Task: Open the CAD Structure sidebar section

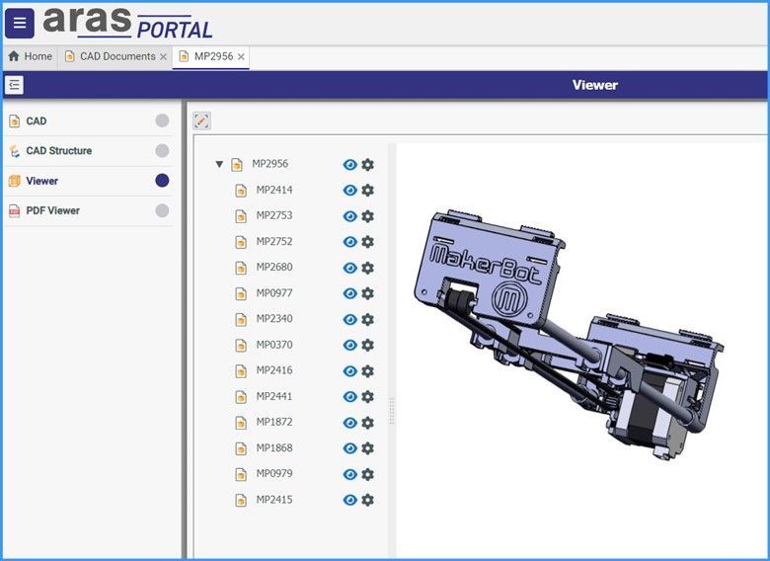Action: 58,151
